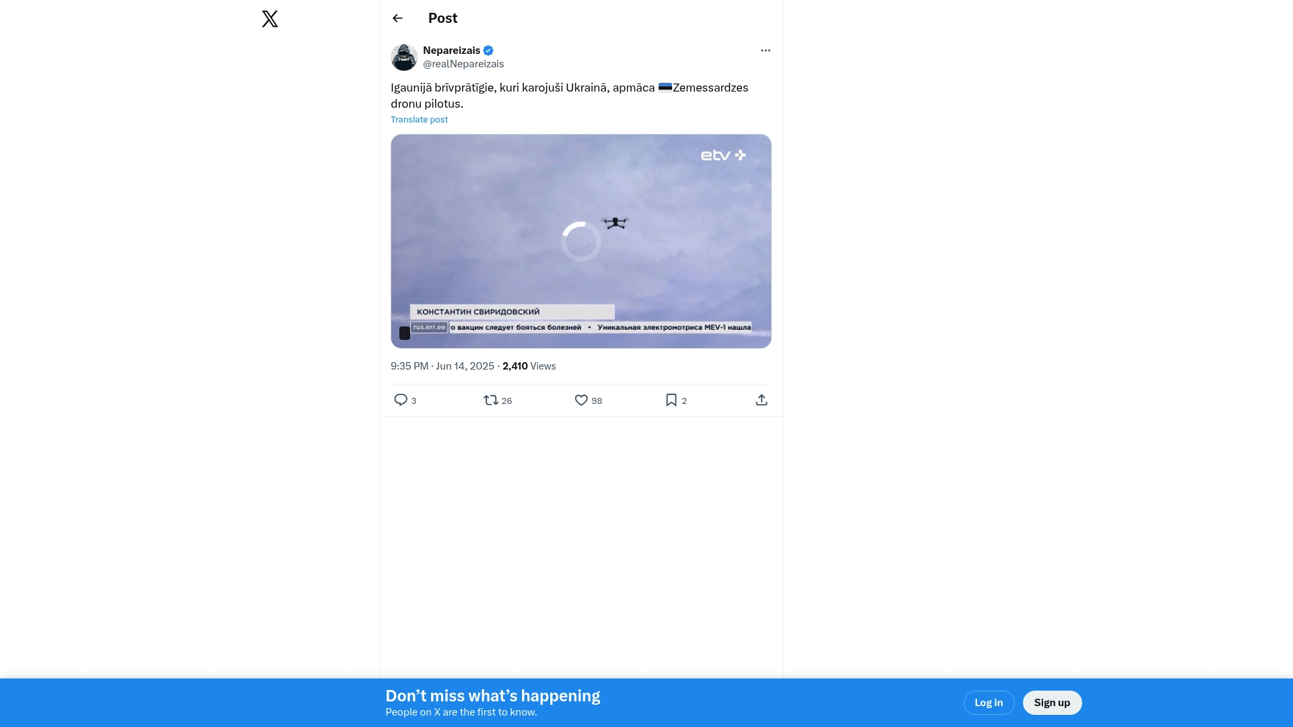Viewport: 1293px width, 727px height.
Task: Click the 2,410 Views count
Action: (x=529, y=366)
